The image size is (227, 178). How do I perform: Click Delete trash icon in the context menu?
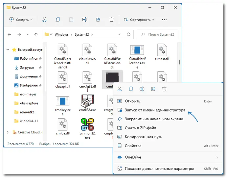coord(165,89)
